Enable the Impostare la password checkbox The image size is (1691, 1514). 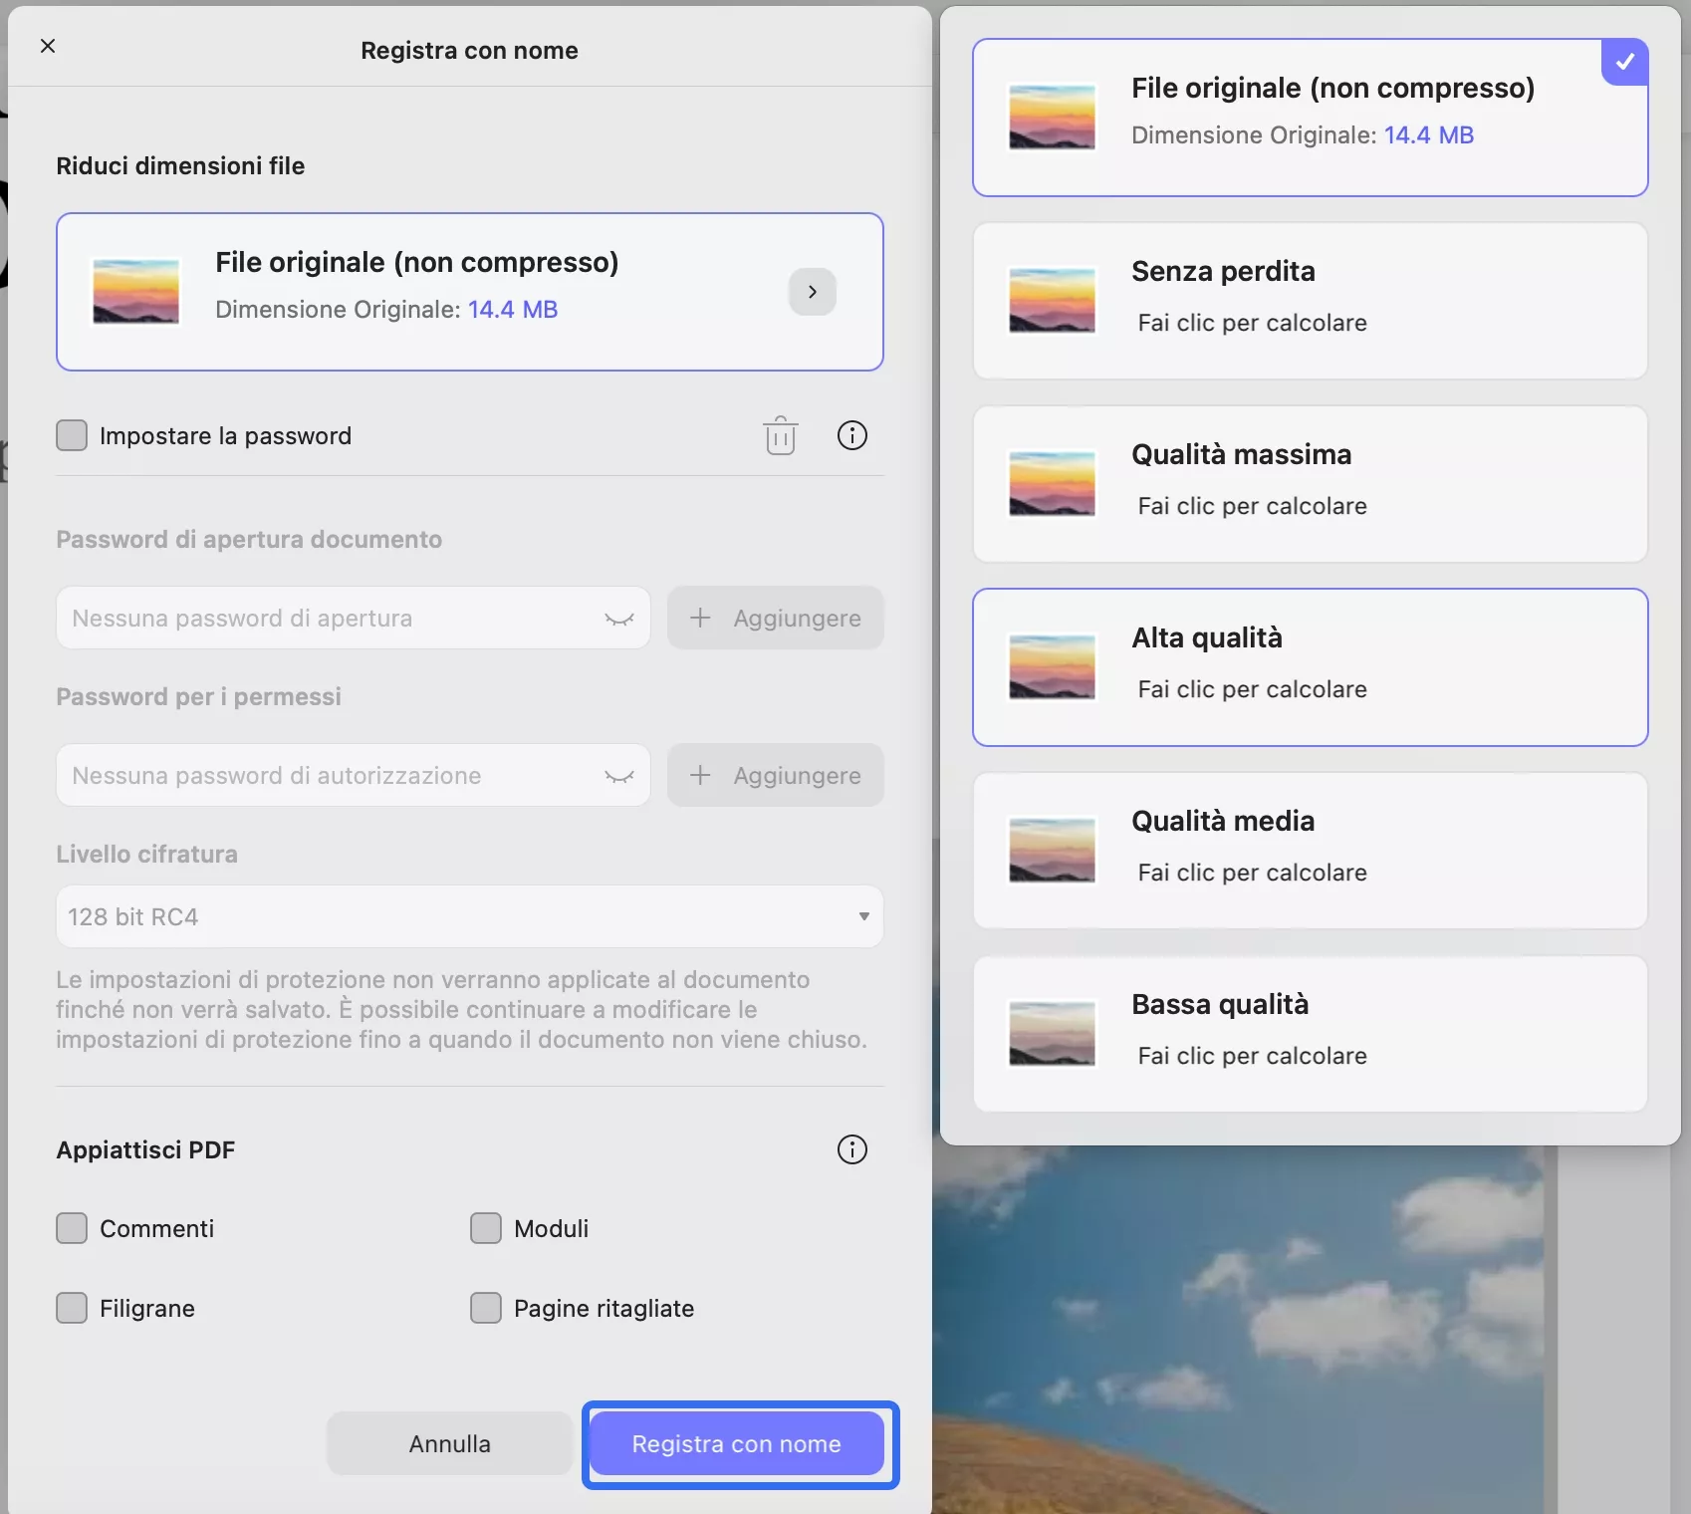point(72,435)
